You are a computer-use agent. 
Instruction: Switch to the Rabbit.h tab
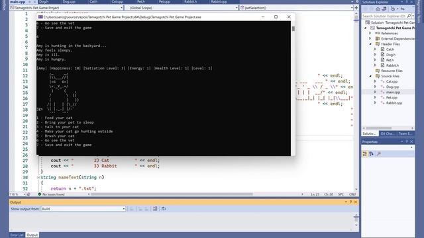coord(190,1)
